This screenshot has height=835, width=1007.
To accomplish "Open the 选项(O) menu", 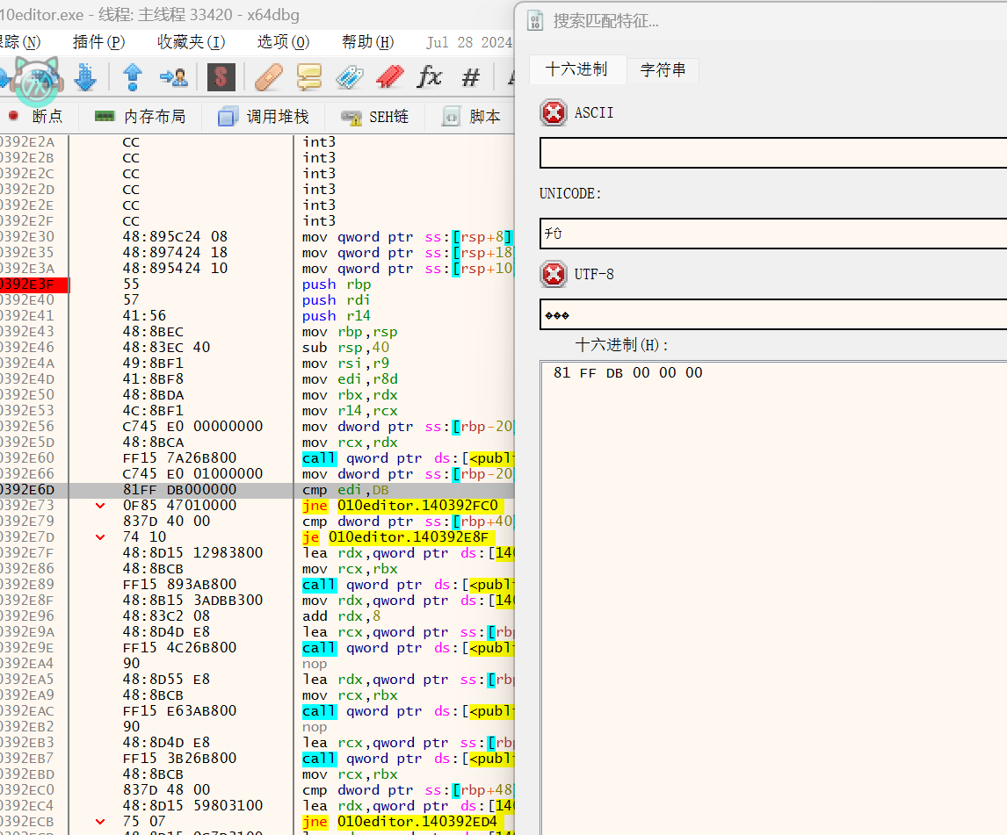I will click(283, 42).
